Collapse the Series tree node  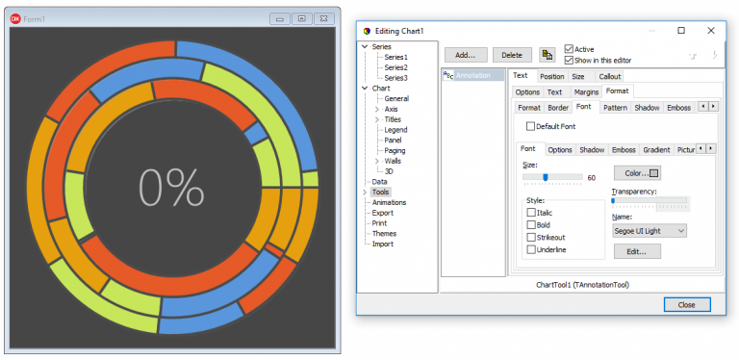(365, 47)
